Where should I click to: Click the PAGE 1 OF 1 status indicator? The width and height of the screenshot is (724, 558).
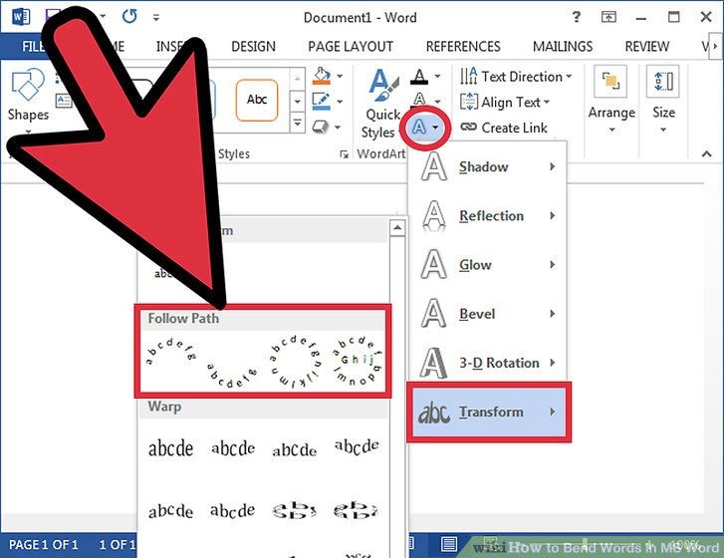(x=44, y=545)
